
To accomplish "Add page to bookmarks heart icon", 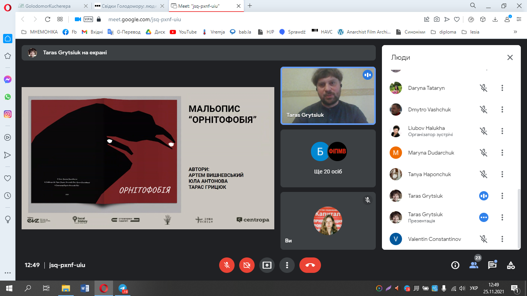I will (x=457, y=19).
